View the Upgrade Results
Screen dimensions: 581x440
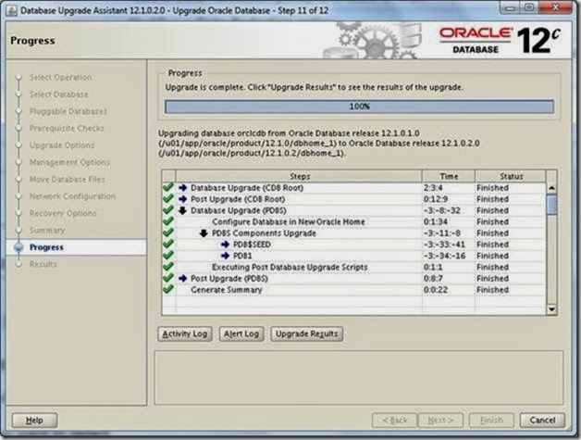tap(307, 333)
